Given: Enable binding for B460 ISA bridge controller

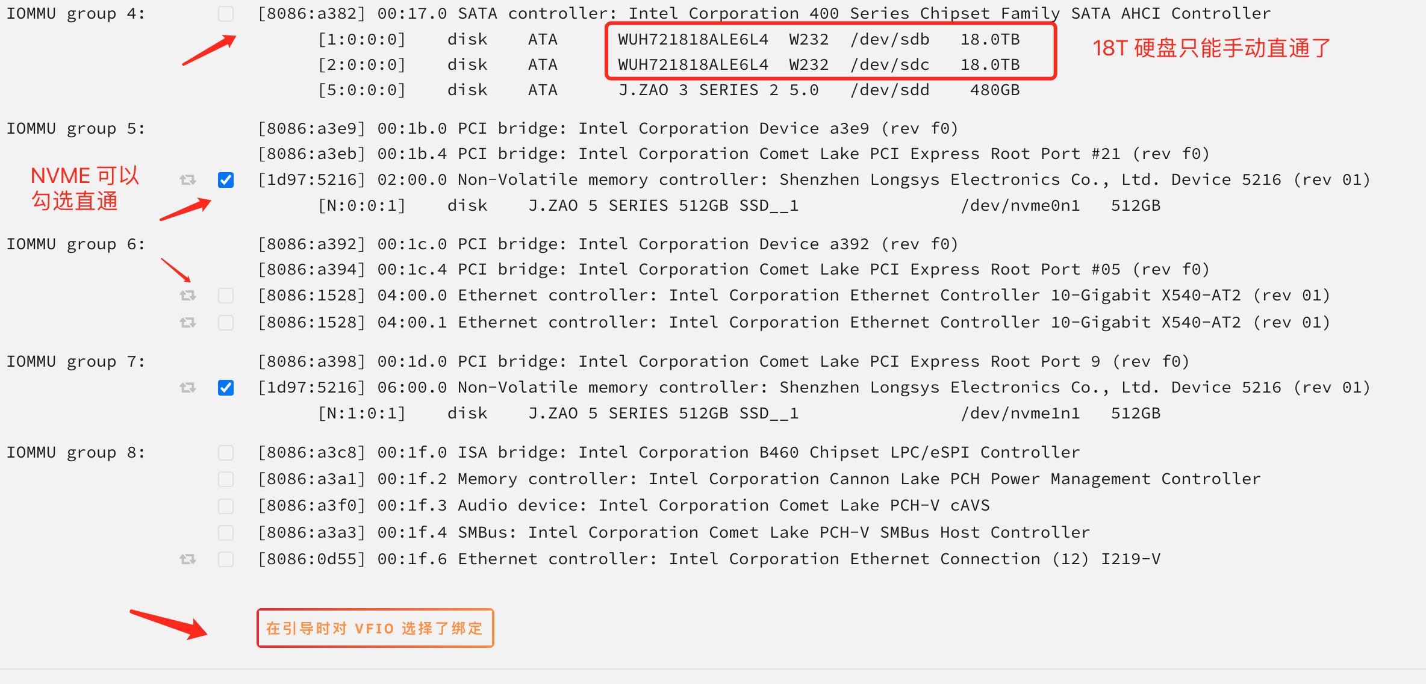Looking at the screenshot, I should [x=226, y=452].
